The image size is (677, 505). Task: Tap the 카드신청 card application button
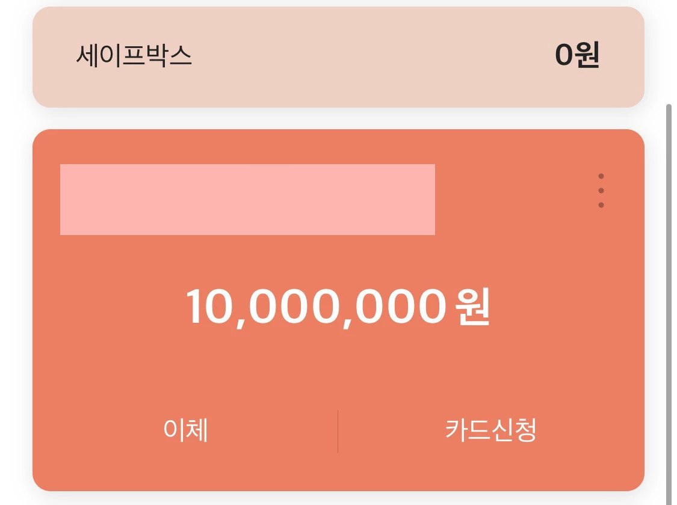(x=490, y=430)
